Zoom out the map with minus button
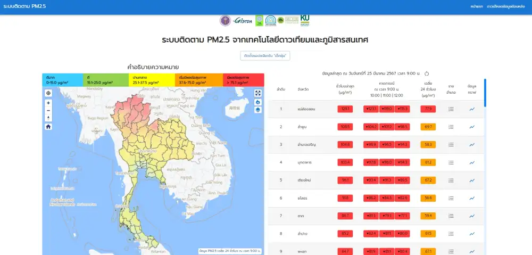This screenshot has height=255, width=532. click(48, 110)
